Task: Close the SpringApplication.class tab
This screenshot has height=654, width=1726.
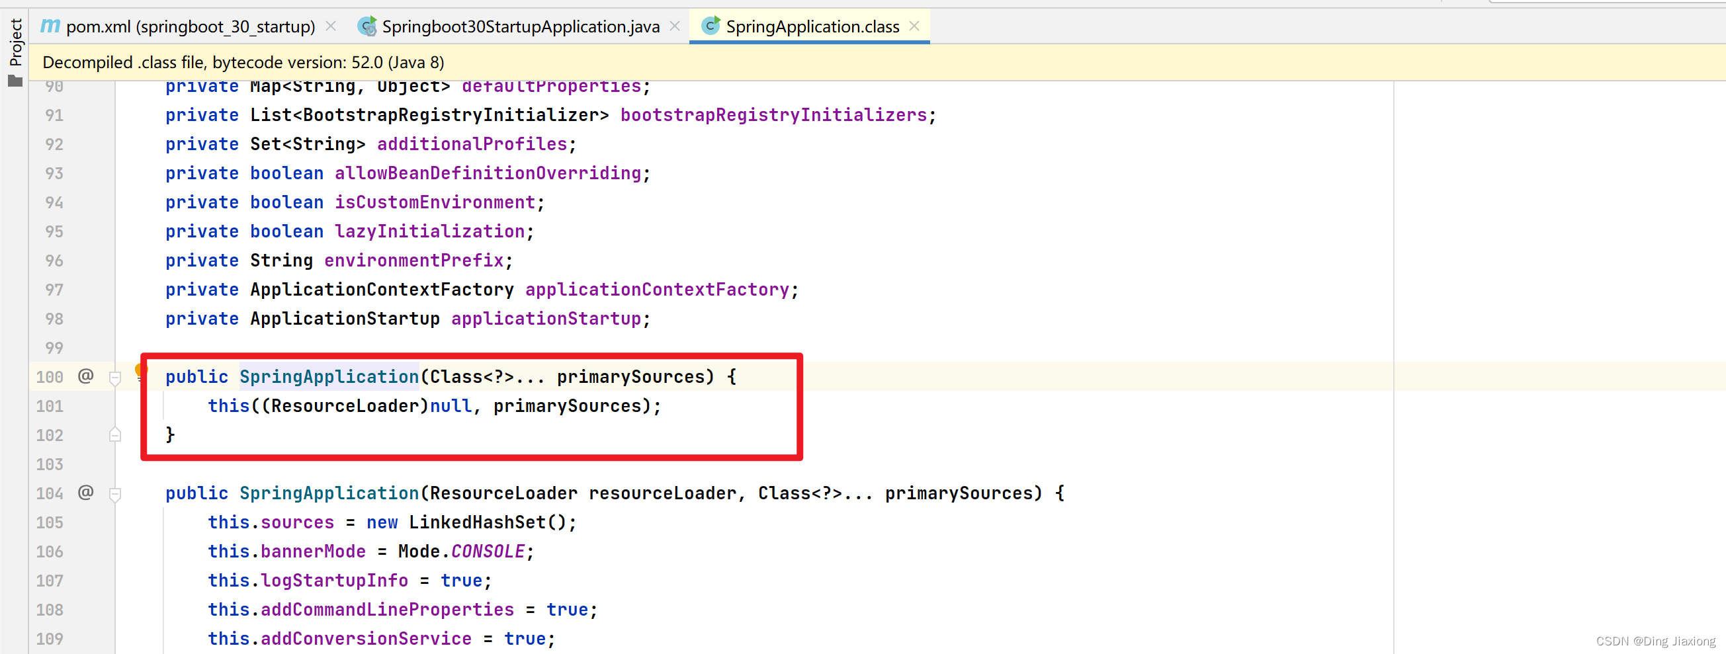Action: 914,26
